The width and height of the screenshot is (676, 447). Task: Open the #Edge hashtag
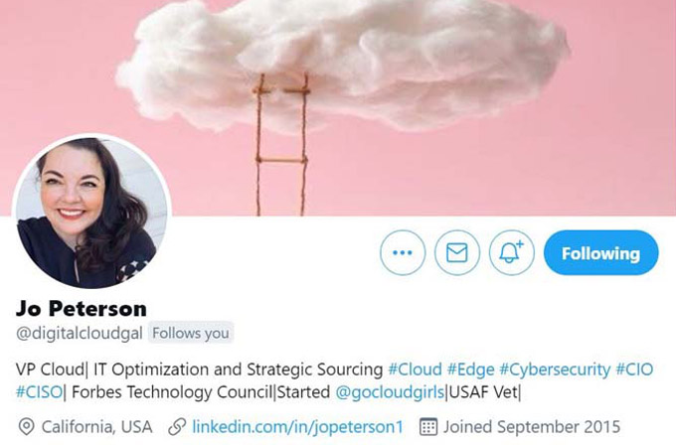[470, 370]
